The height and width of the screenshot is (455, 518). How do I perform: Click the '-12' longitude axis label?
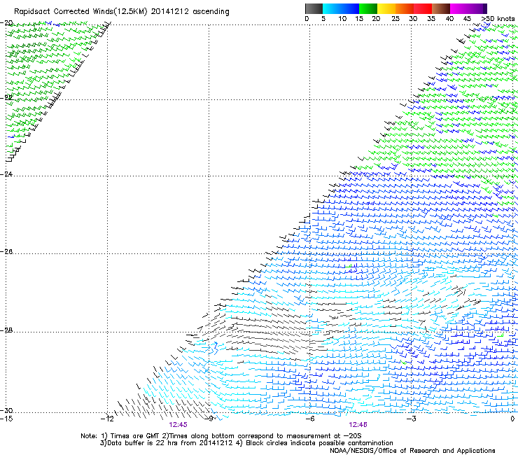coord(107,419)
